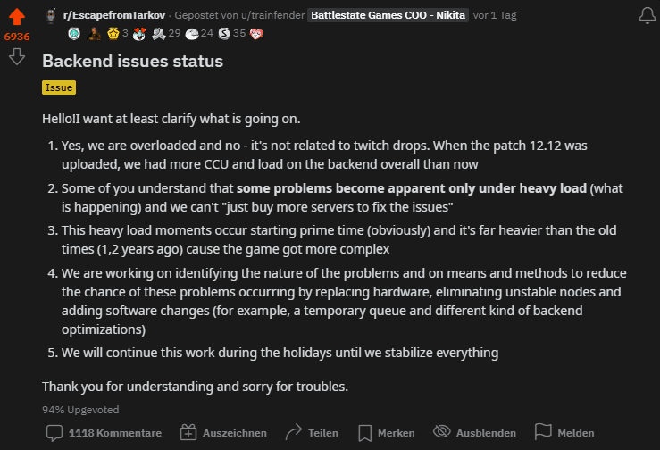Click the Gold award icon
Viewport: 660px width, 450px height.
[113, 33]
